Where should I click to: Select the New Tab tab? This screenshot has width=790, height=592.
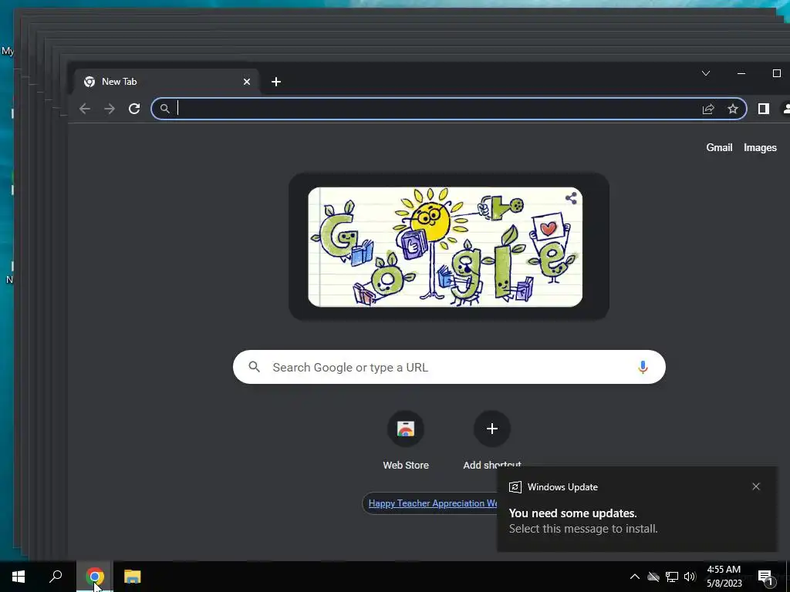pyautogui.click(x=167, y=82)
